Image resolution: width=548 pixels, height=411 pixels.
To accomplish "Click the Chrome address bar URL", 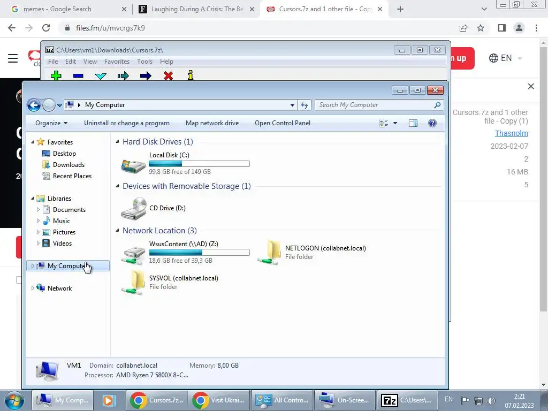I will (x=110, y=28).
